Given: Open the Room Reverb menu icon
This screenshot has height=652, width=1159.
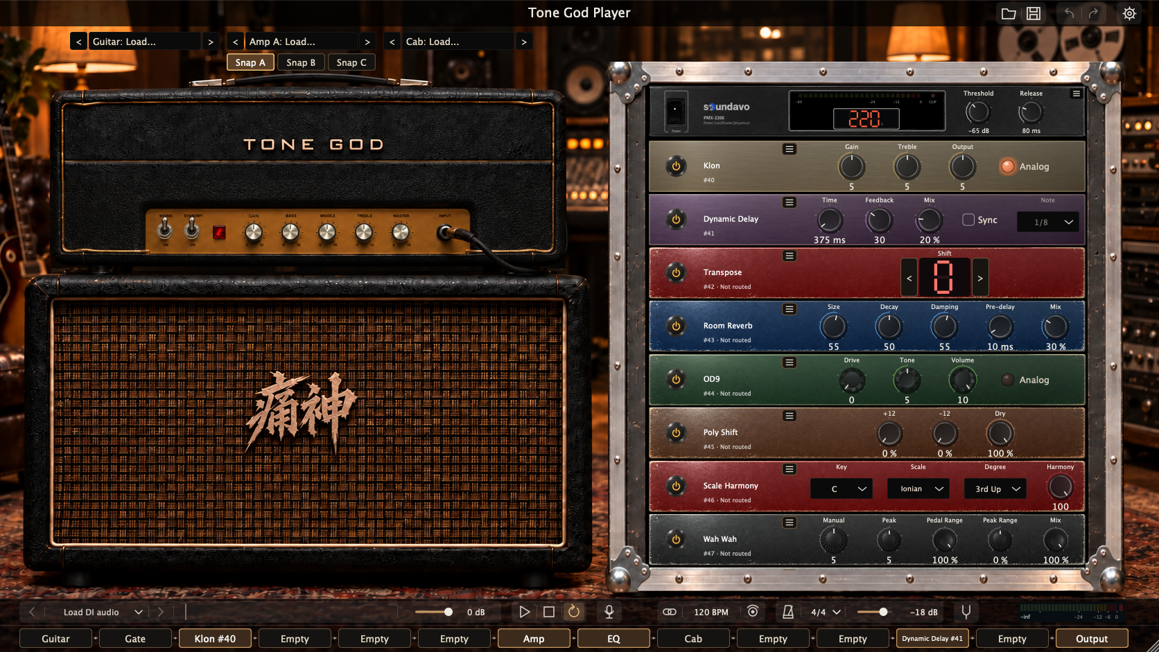Looking at the screenshot, I should tap(790, 309).
